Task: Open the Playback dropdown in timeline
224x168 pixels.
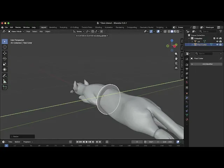Action: point(28,142)
